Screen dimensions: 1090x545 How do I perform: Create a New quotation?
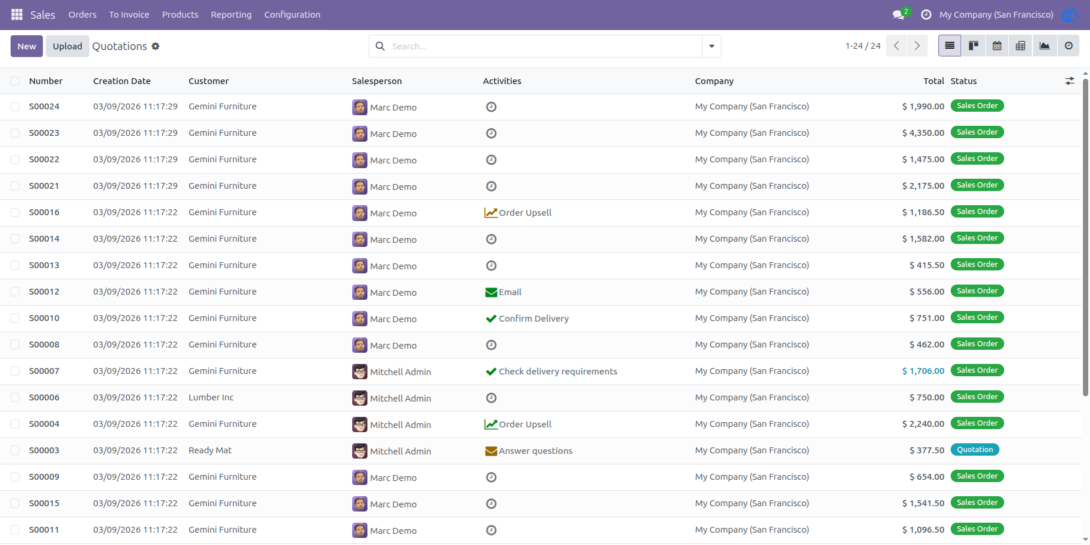pyautogui.click(x=26, y=46)
